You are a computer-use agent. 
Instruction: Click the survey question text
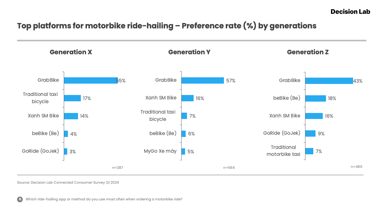[x=104, y=199]
